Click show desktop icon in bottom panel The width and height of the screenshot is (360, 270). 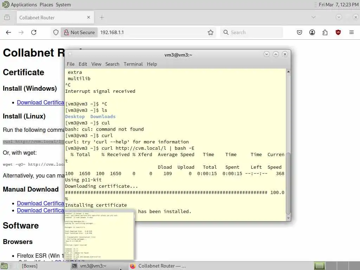pos(4,266)
